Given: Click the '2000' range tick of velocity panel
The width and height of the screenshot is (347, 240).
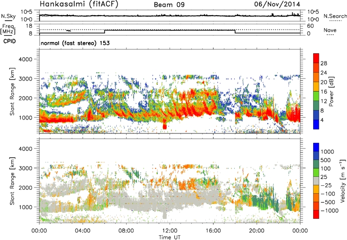Looking at the screenshot, I should pos(26,188).
